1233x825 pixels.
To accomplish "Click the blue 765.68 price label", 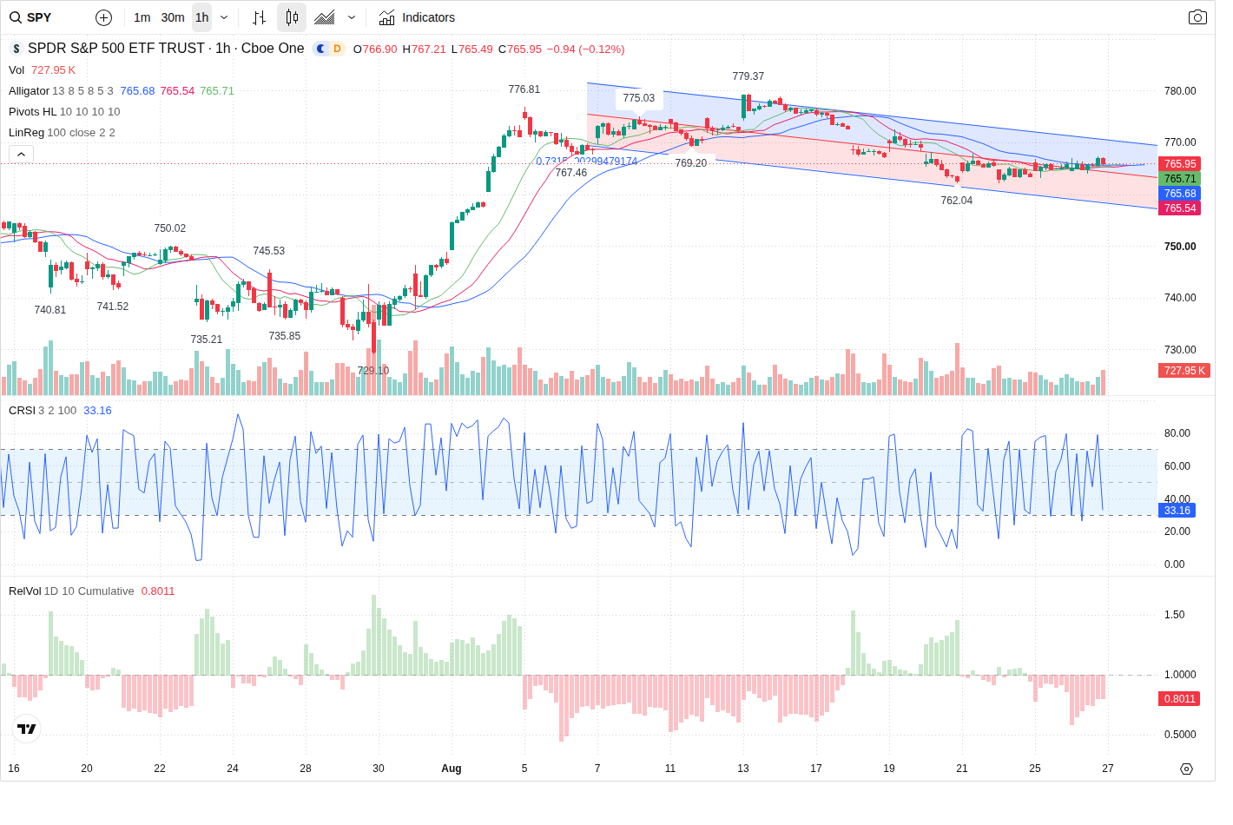I will (x=1180, y=194).
